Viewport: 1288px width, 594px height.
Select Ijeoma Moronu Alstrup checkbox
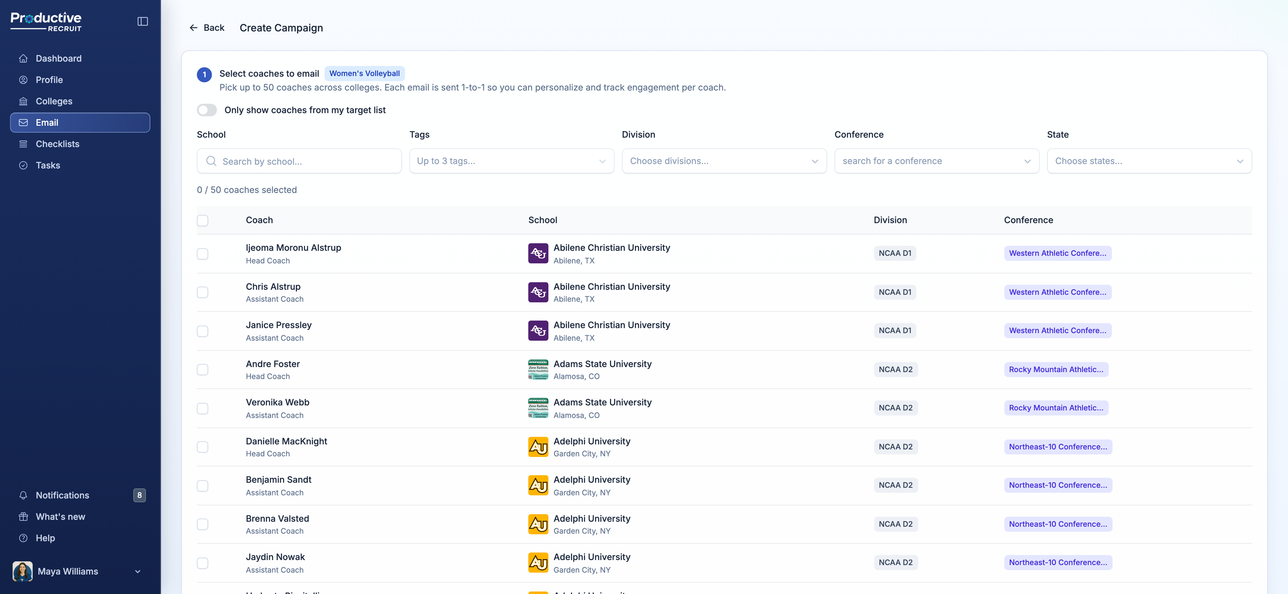203,254
